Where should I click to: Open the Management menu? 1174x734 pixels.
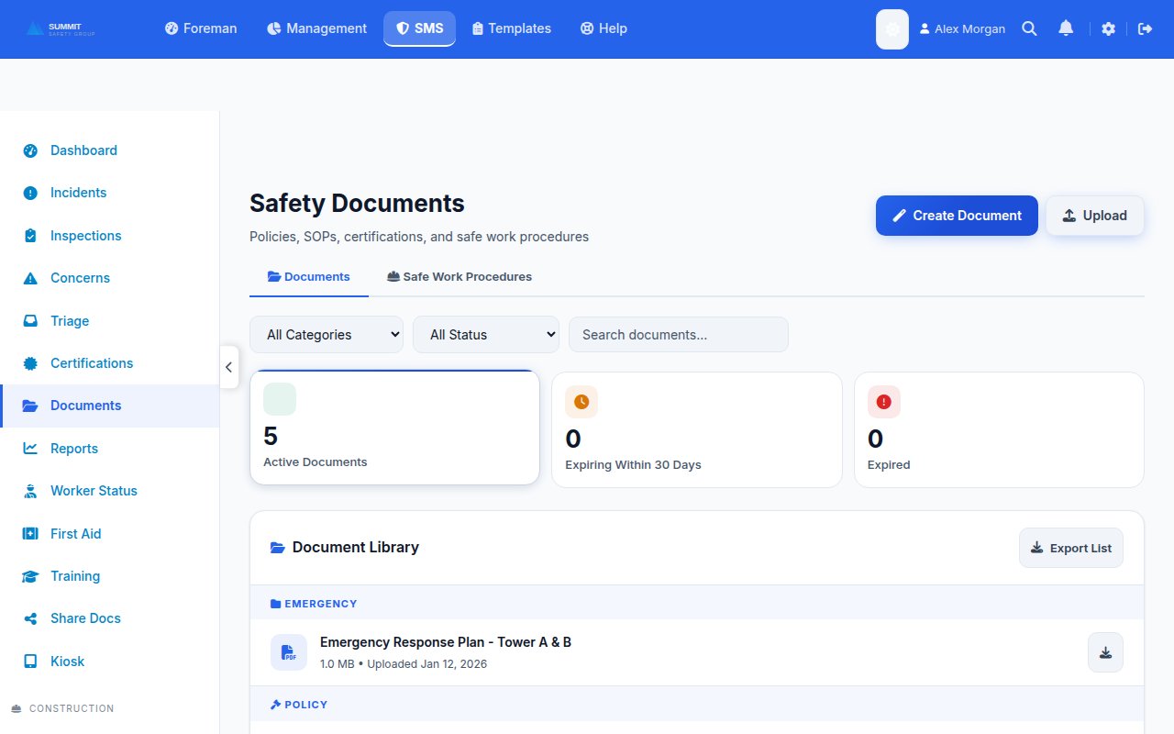pyautogui.click(x=316, y=28)
